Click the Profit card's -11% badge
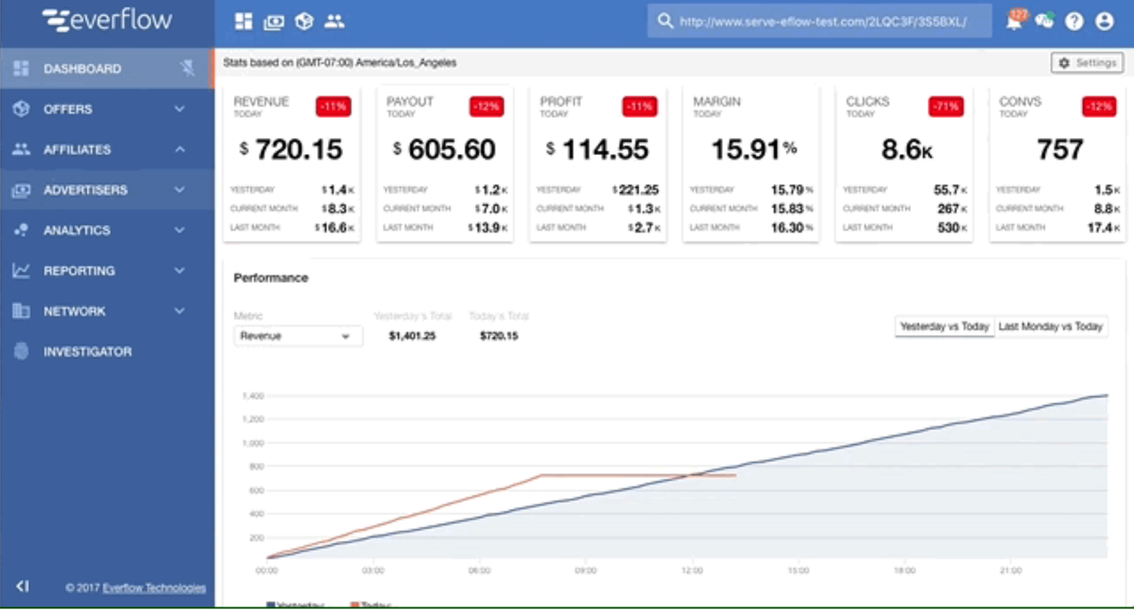Image resolution: width=1134 pixels, height=616 pixels. tap(640, 107)
